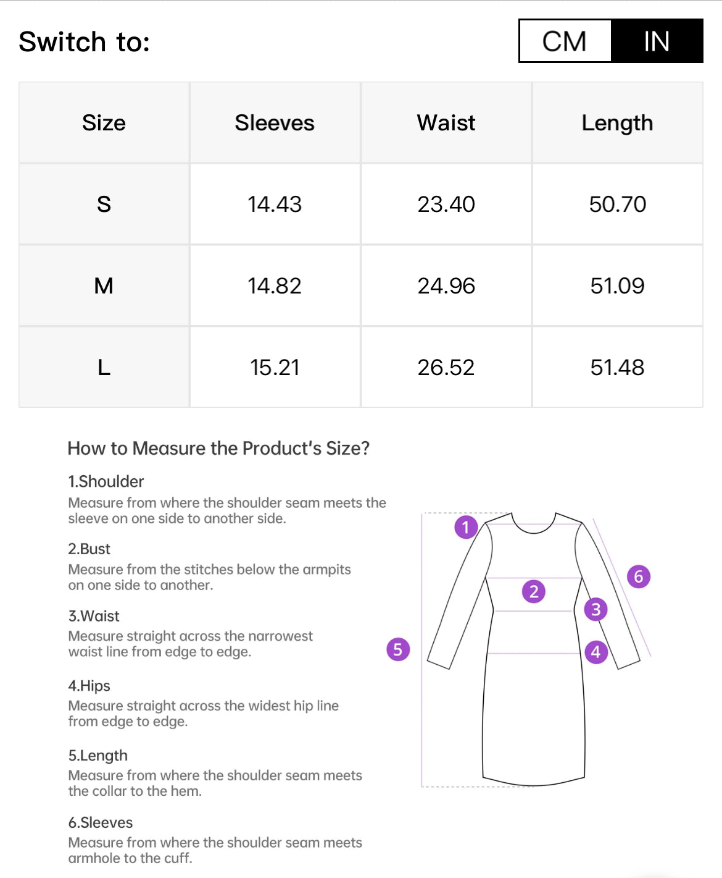This screenshot has width=722, height=878.
Task: Click the 51.48 length value
Action: [617, 368]
